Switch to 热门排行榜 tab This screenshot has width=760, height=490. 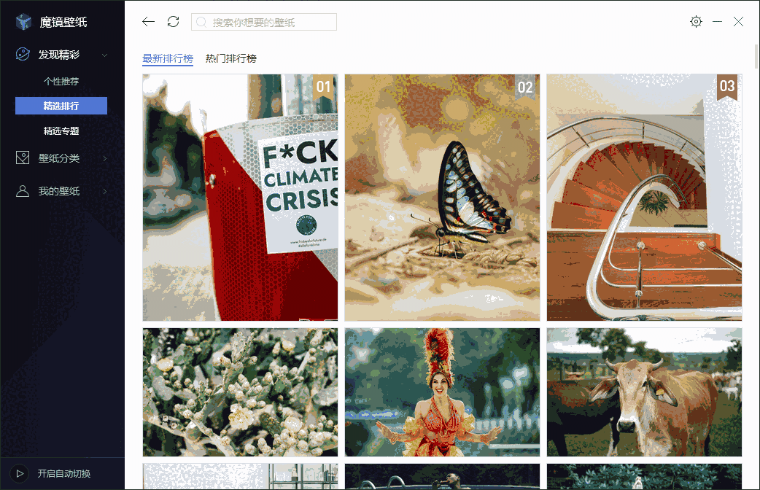231,58
